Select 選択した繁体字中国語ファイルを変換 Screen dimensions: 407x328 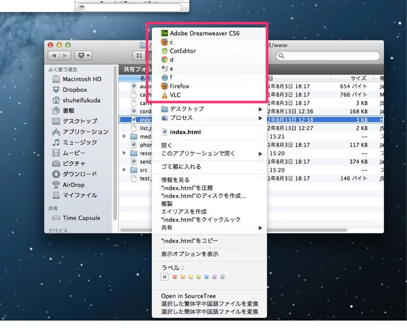coord(210,304)
